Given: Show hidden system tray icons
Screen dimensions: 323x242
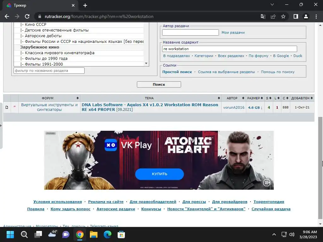Looking at the screenshot, I should pos(274,234).
